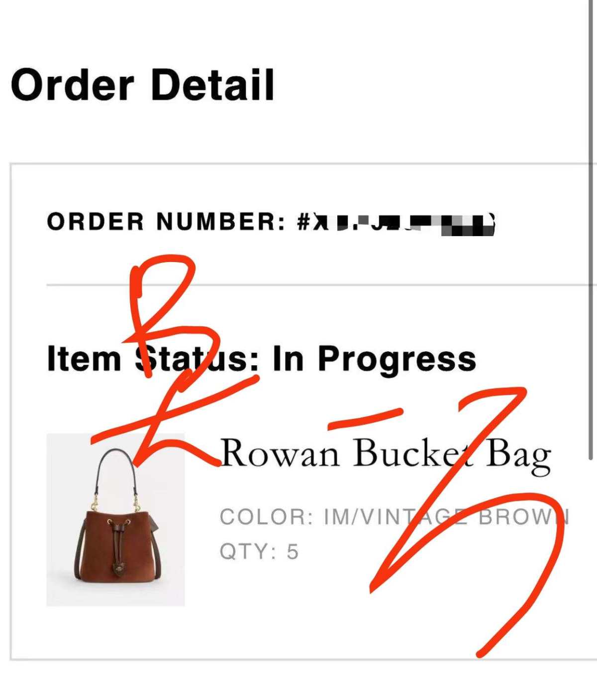Click the bag's dark handle strap in image
Viewport: 597px width, 680px height.
point(115,468)
